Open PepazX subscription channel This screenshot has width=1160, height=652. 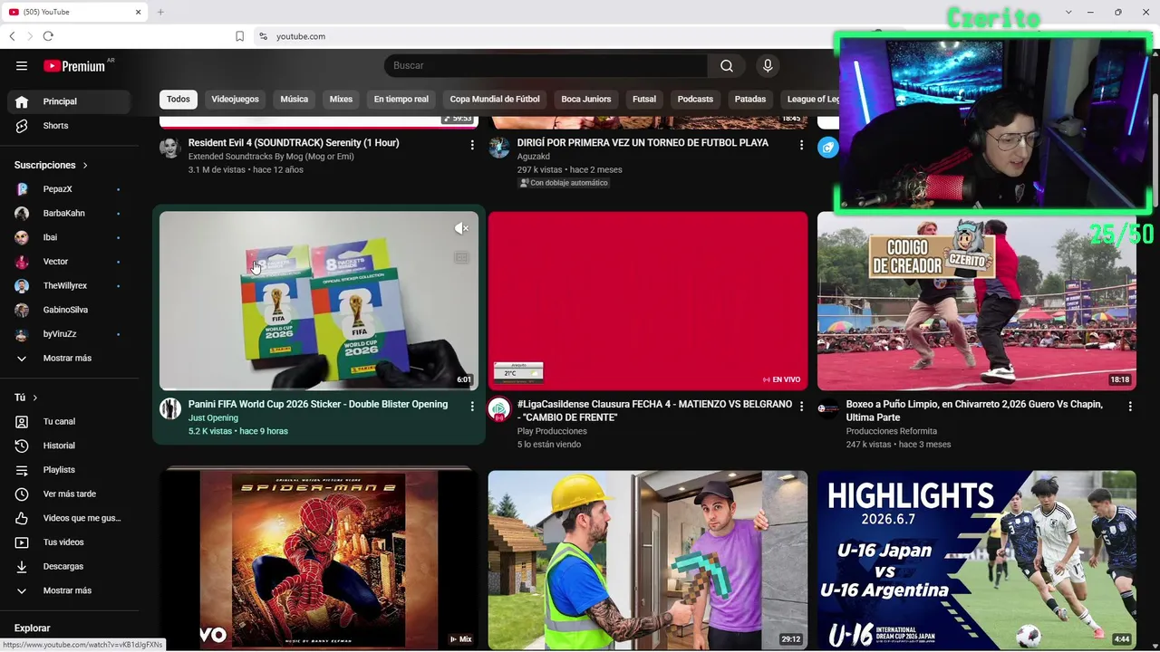point(69,189)
